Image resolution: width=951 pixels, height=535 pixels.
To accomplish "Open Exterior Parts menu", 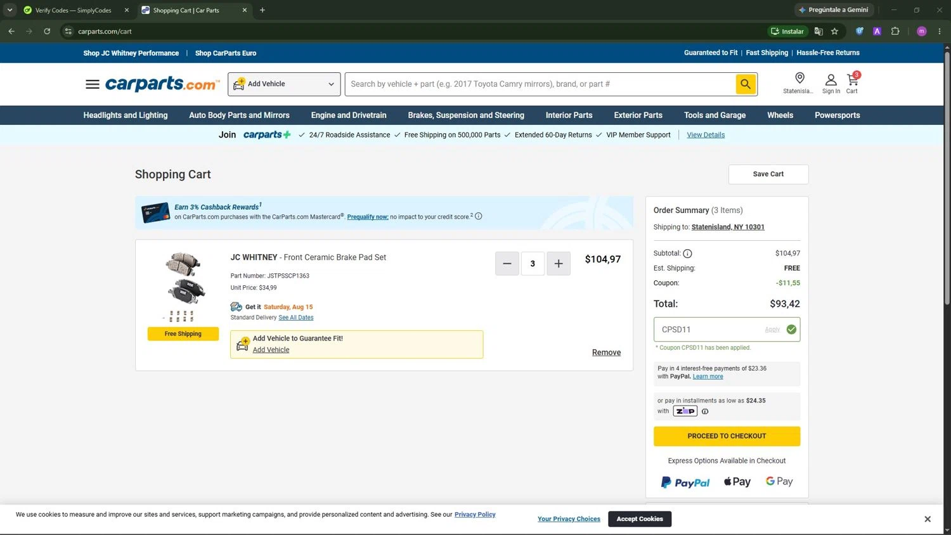I will [x=638, y=115].
